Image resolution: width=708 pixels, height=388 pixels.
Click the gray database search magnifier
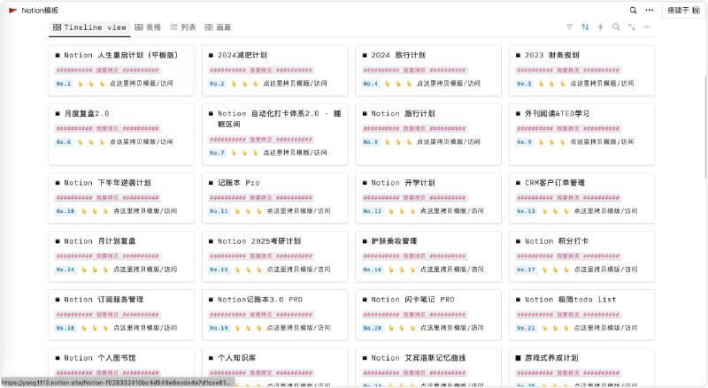coord(616,27)
